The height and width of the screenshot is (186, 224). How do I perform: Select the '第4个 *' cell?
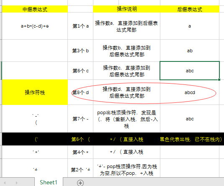[x=80, y=152]
